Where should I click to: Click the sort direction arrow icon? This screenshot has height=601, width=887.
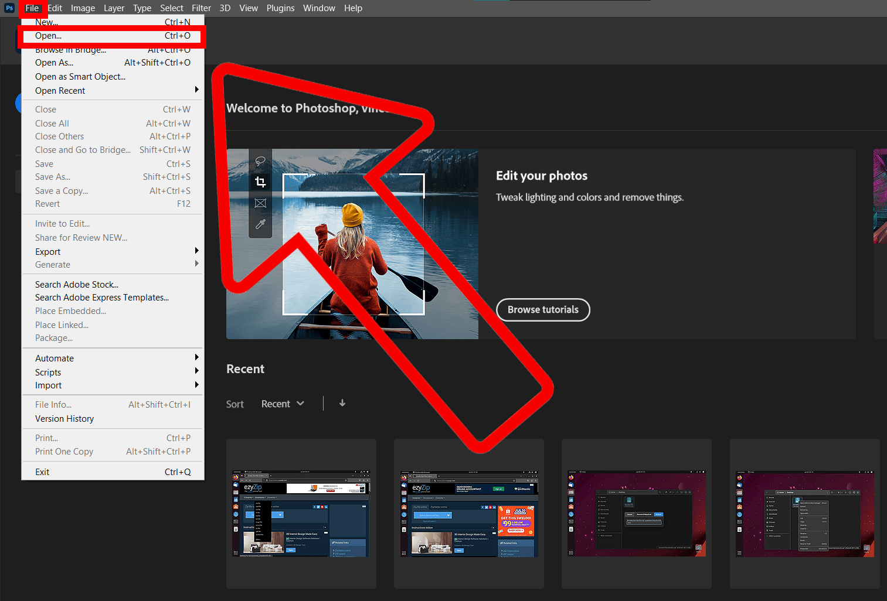[x=342, y=403]
